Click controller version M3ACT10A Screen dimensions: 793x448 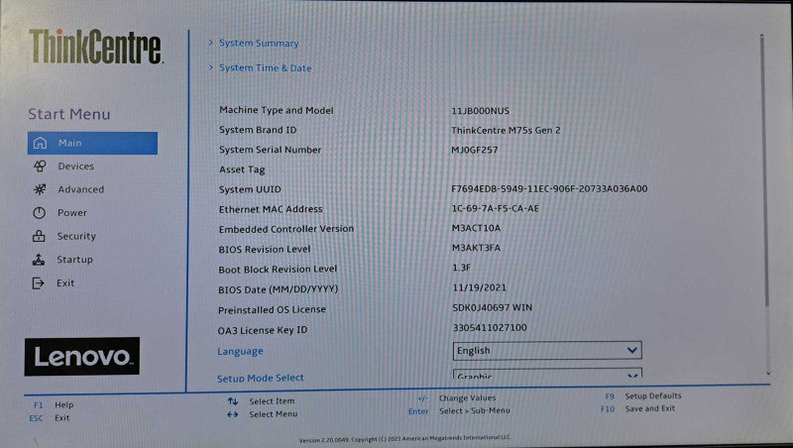(476, 228)
